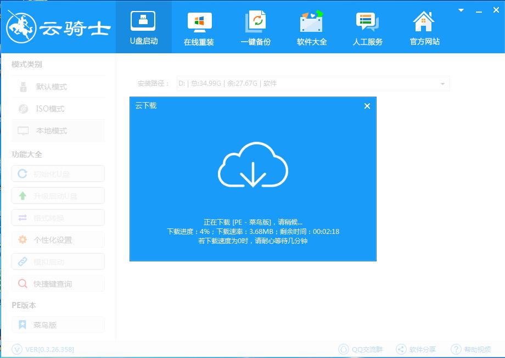Select the 菜鸟版 PE version
Screen dimensions: 505x358
(x=58, y=325)
